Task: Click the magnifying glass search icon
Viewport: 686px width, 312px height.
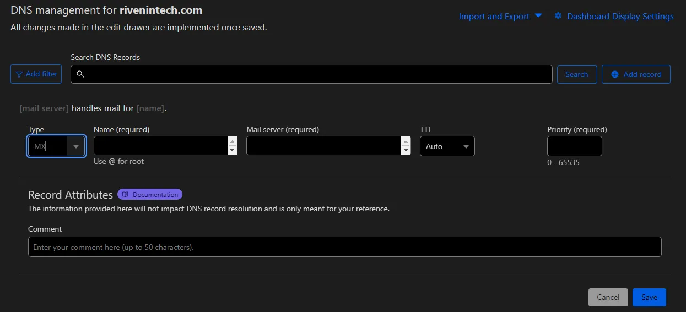Action: [80, 74]
